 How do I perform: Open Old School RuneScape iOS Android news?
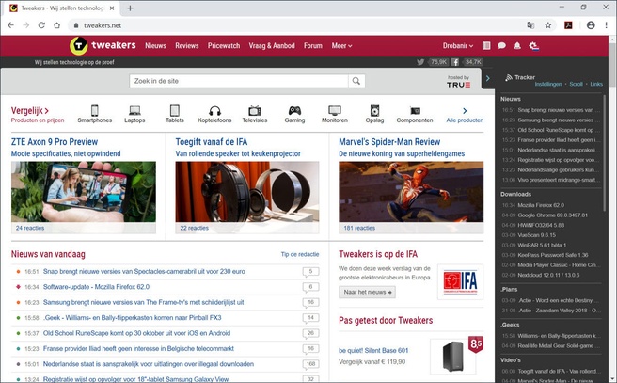coord(137,333)
